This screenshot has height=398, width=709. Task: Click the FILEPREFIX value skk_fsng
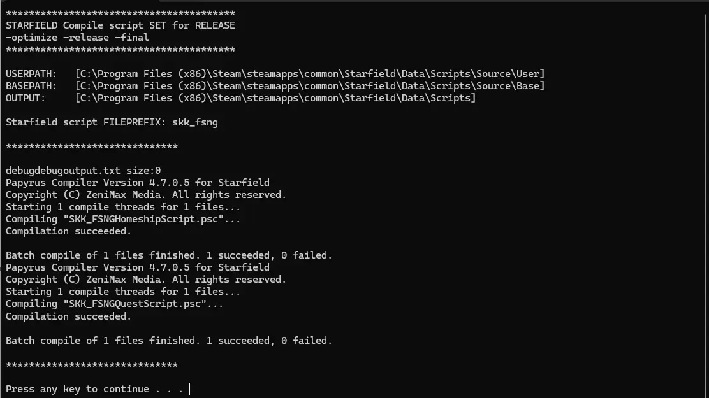point(195,122)
